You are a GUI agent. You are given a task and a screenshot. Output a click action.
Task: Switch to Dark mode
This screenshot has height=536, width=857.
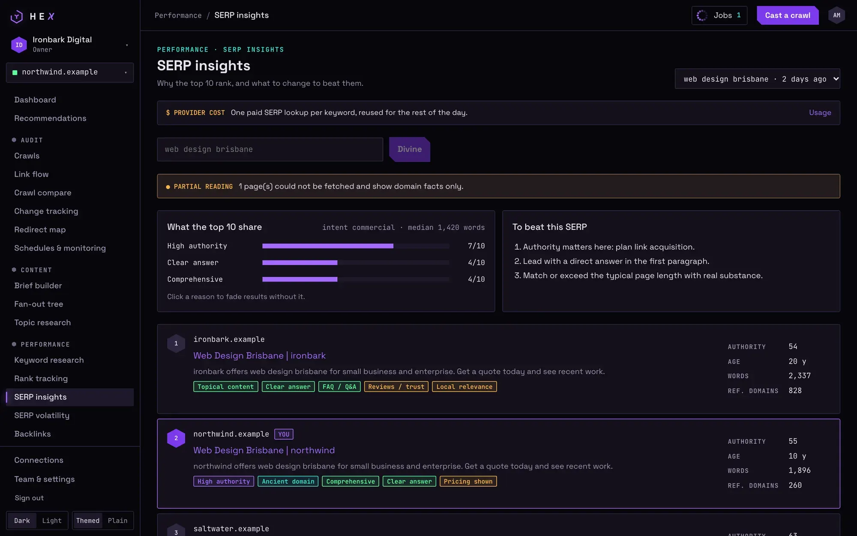point(22,521)
